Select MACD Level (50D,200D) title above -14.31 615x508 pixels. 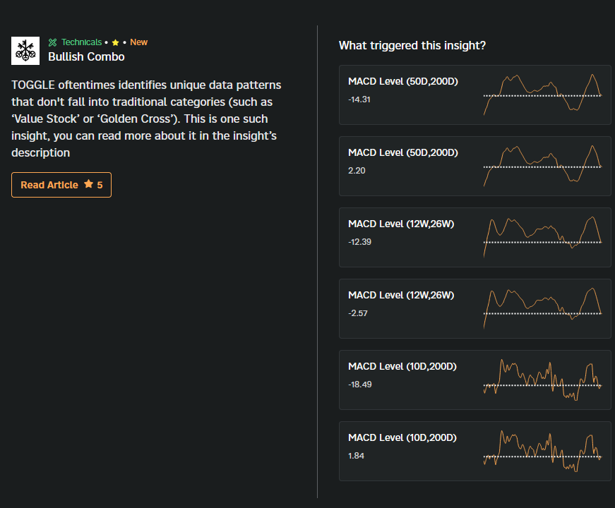pyautogui.click(x=403, y=81)
